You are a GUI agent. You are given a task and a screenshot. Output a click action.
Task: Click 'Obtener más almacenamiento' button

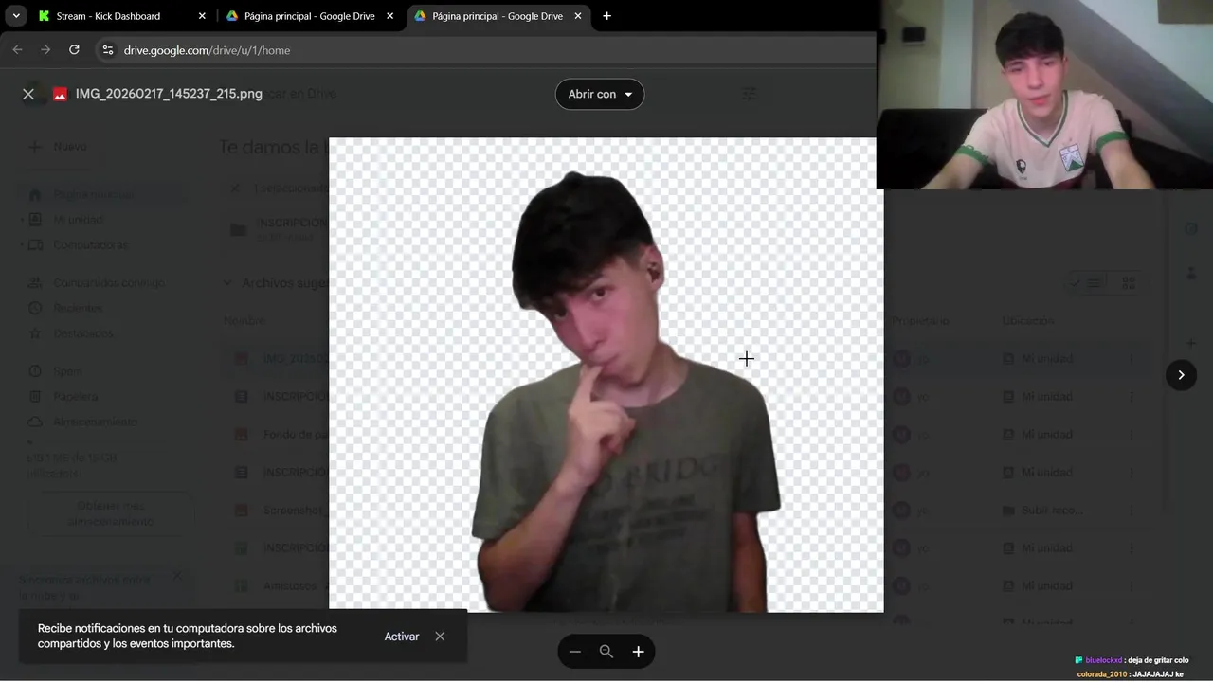111,513
